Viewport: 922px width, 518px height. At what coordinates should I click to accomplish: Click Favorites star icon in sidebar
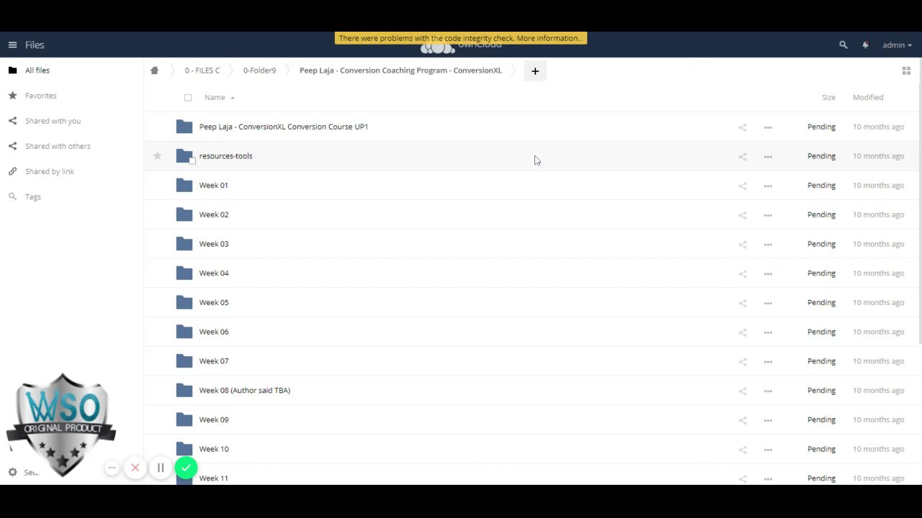[12, 96]
